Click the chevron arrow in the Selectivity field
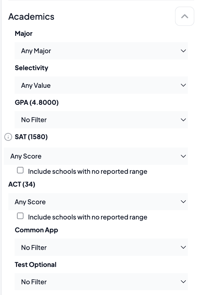Viewport: 198px width, 295px height. tap(183, 85)
